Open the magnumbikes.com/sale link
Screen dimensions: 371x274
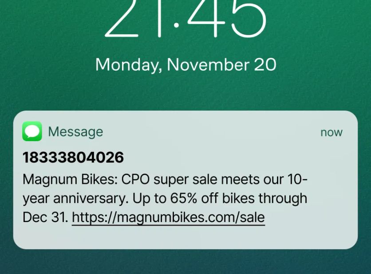pyautogui.click(x=168, y=218)
